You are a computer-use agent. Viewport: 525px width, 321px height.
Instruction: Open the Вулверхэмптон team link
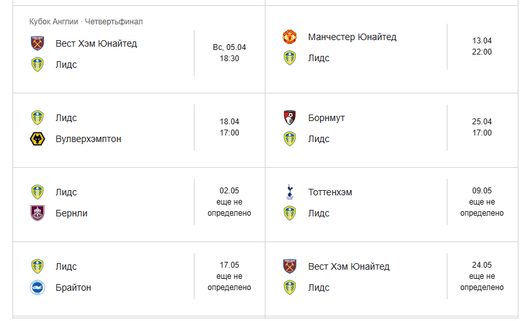pos(89,139)
